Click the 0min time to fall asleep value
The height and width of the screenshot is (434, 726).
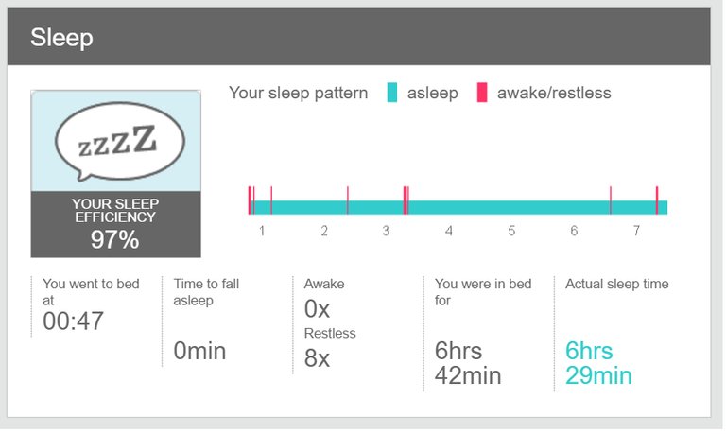tap(200, 351)
